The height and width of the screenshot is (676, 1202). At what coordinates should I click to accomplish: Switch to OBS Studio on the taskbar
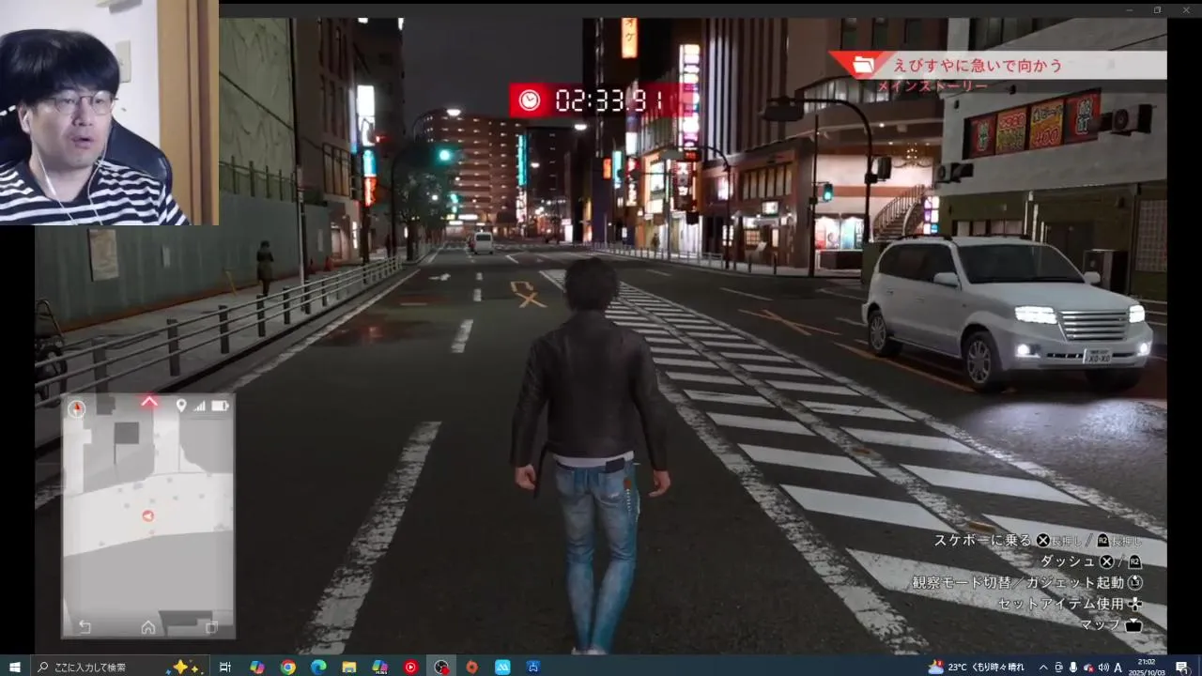[x=441, y=667]
